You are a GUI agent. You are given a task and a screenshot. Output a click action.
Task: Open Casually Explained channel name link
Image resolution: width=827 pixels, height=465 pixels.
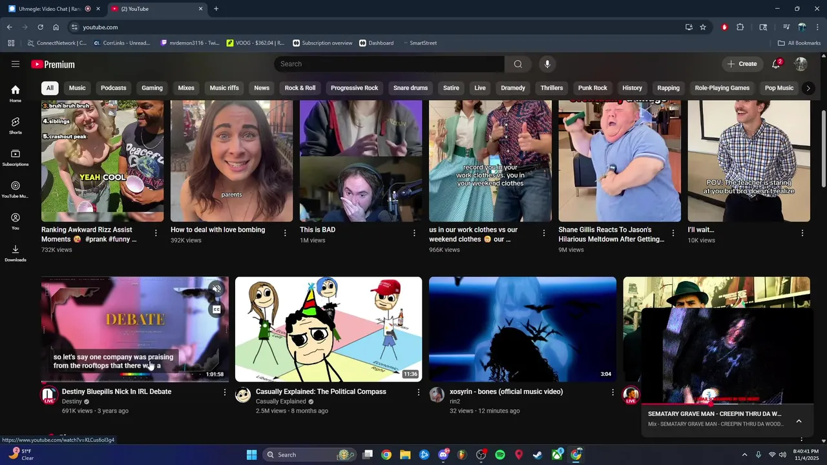click(x=281, y=401)
